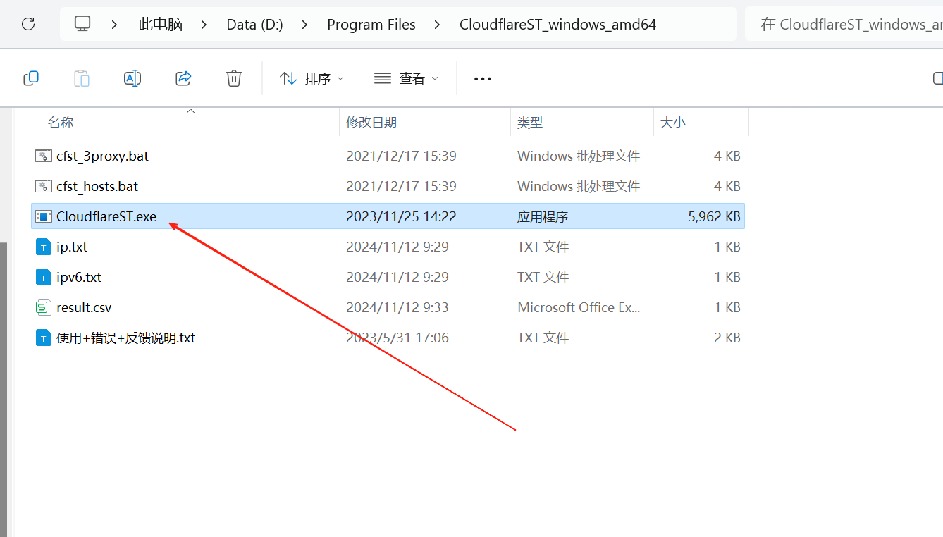
Task: Select the result.csv file name
Action: (84, 307)
